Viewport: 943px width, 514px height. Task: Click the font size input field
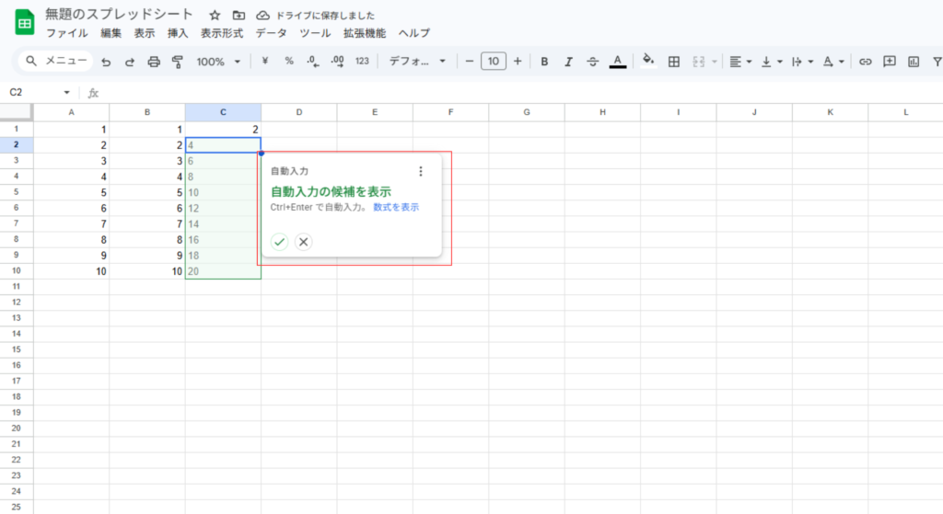[x=494, y=62]
